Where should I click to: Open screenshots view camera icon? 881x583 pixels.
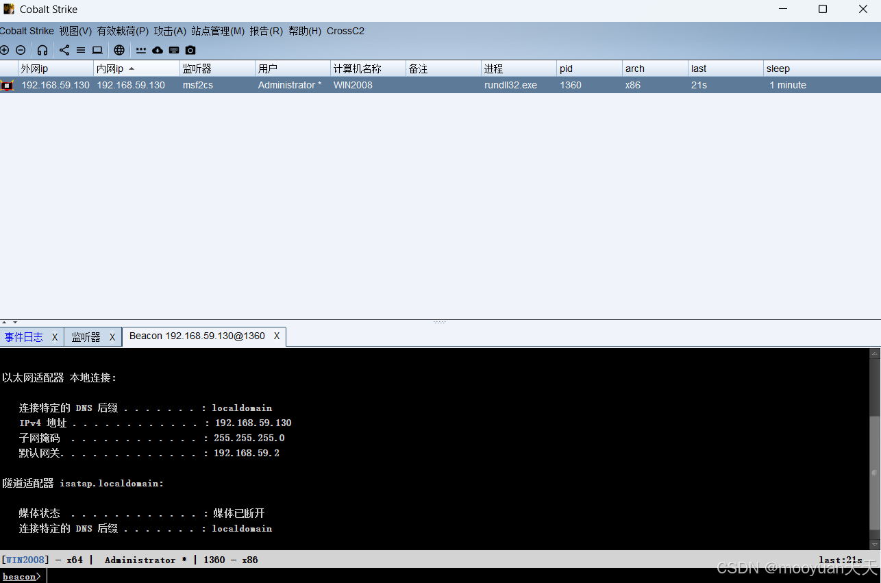[190, 50]
